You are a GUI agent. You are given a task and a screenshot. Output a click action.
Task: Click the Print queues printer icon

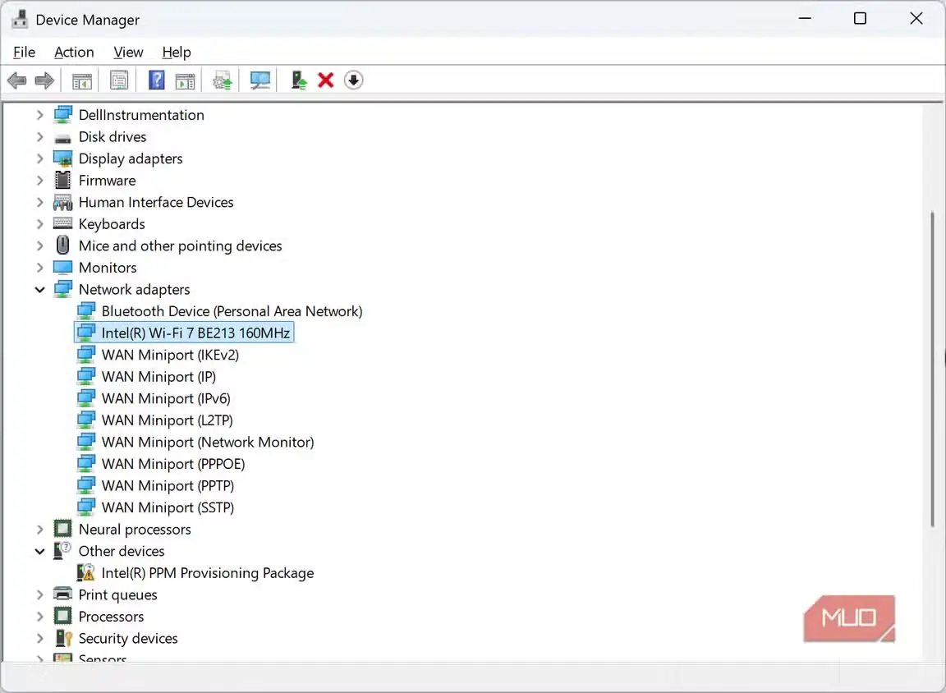62,594
